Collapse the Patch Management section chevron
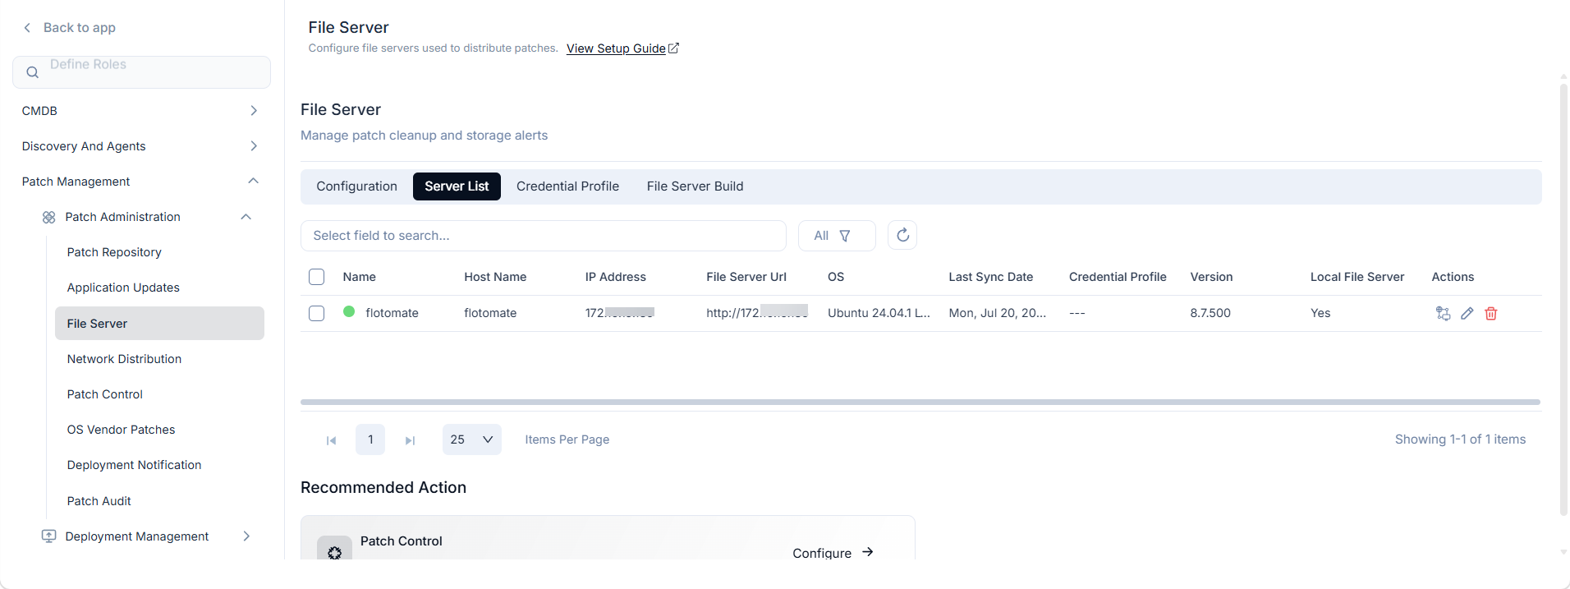The height and width of the screenshot is (589, 1570). (254, 182)
